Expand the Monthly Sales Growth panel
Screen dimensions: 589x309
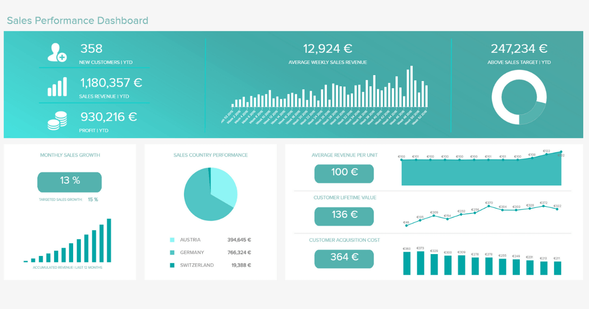coord(70,155)
